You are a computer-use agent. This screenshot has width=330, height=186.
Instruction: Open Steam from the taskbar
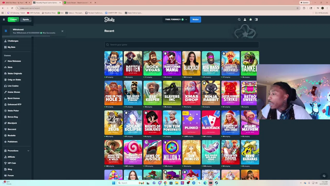point(216,183)
